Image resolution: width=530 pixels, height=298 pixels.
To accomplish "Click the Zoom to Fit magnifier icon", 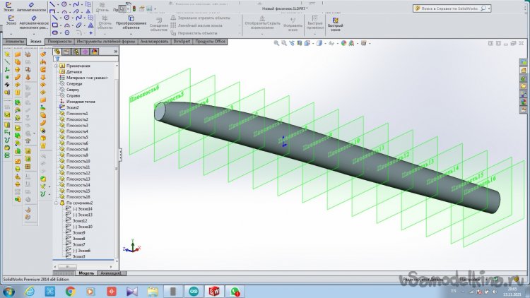I will pyautogui.click(x=277, y=43).
